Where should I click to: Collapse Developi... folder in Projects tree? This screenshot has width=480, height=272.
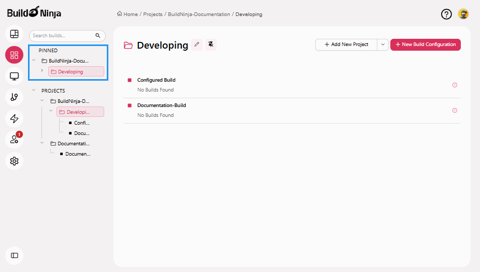point(51,111)
